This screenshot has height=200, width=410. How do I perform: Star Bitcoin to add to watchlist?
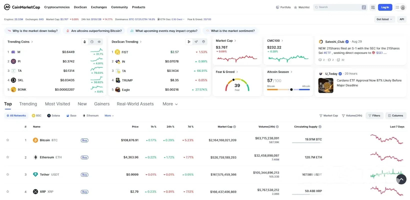point(8,140)
